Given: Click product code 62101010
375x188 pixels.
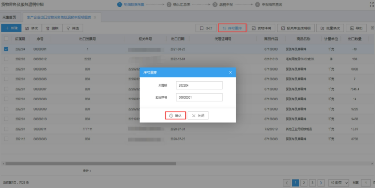Looking at the screenshot, I should [x=271, y=59].
